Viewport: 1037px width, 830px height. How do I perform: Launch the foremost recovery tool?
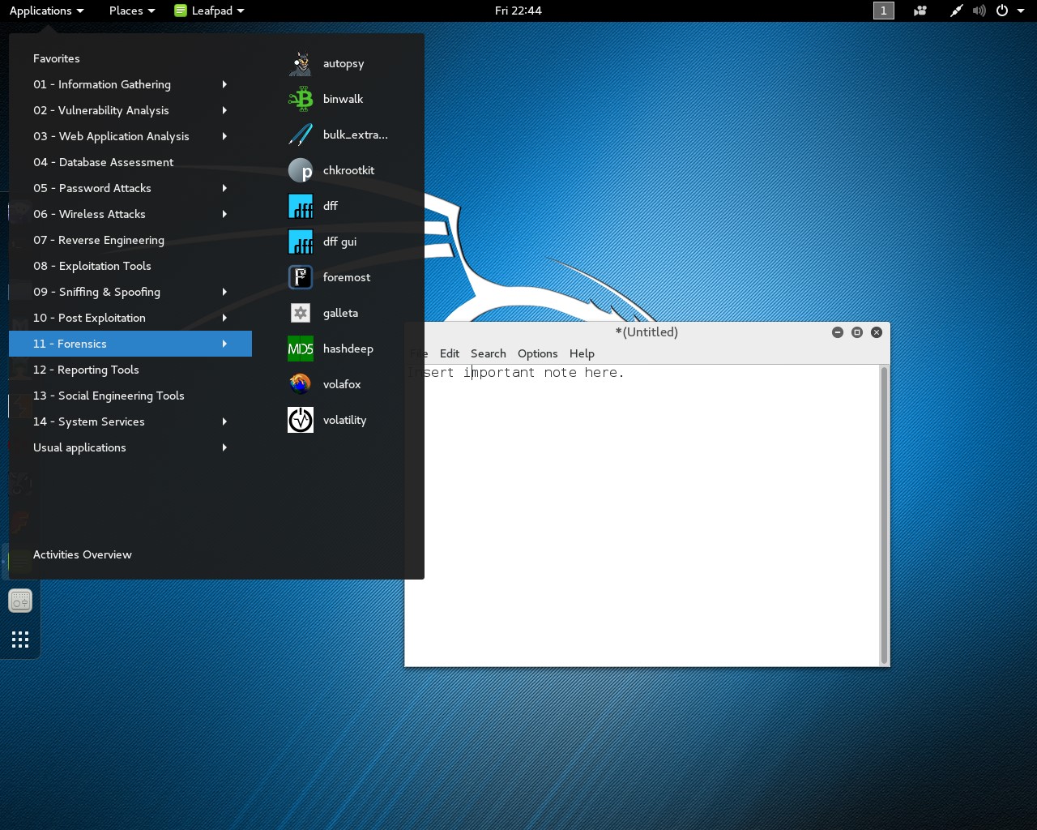tap(346, 277)
